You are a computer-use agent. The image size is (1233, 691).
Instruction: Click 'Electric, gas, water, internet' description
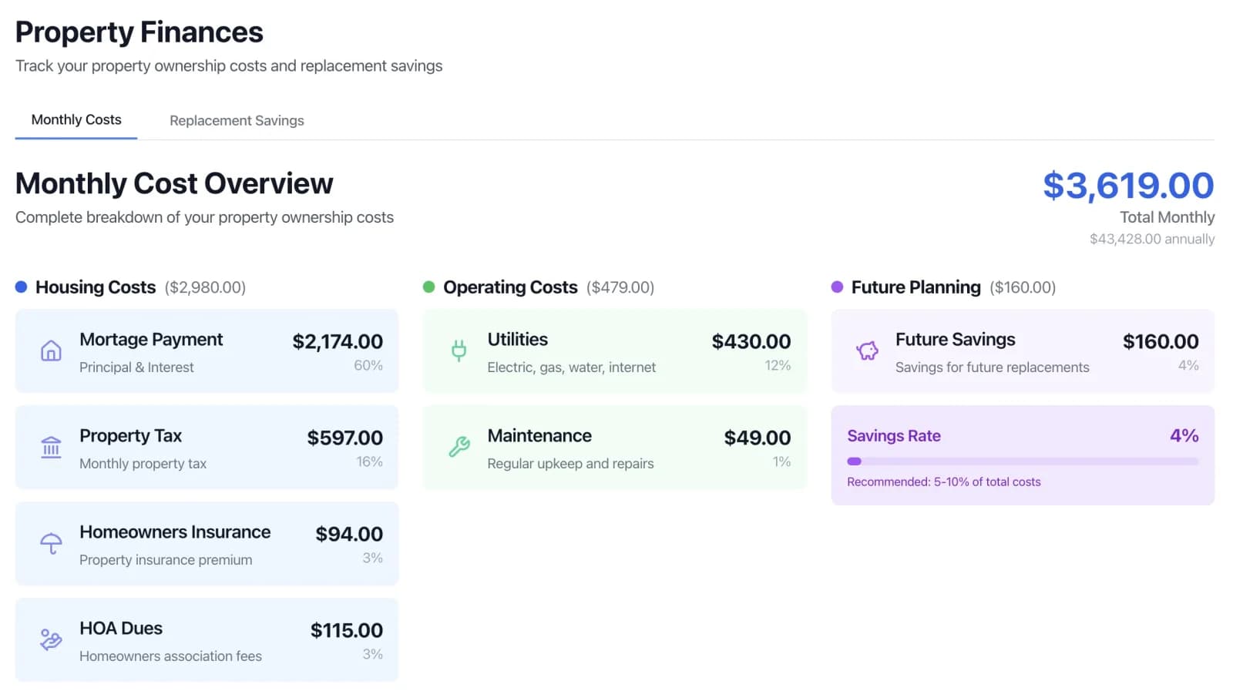tap(572, 367)
